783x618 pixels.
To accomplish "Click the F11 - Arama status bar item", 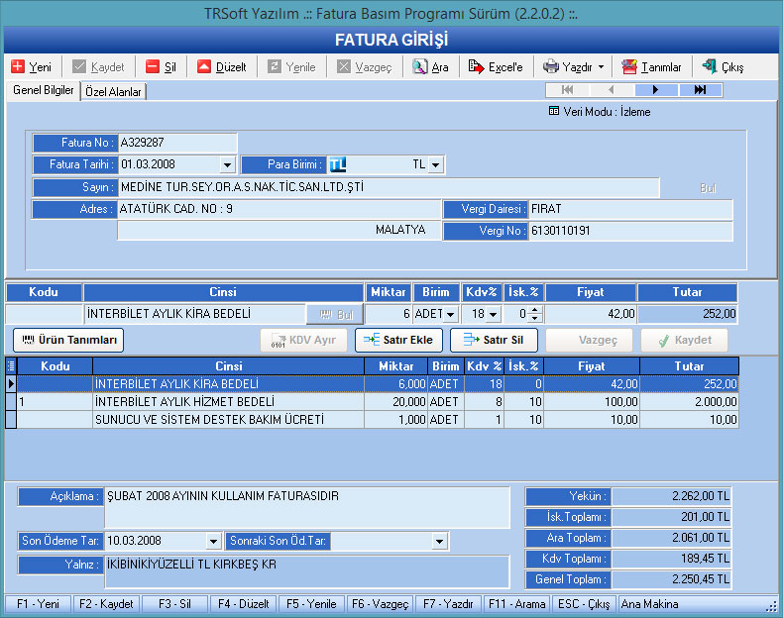I will click(x=516, y=604).
